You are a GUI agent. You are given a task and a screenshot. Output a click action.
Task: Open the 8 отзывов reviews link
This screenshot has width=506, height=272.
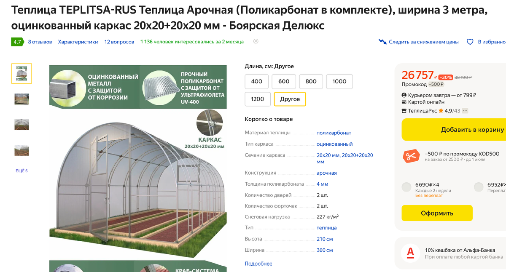point(40,42)
